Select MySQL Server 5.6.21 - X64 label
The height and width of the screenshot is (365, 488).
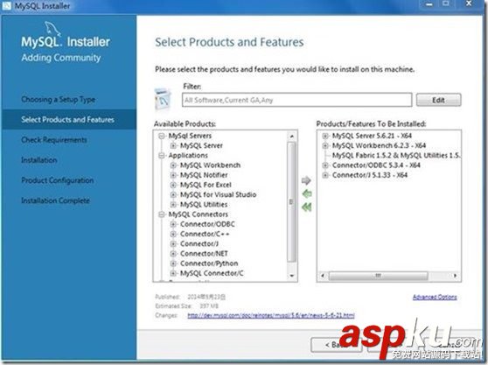point(372,136)
